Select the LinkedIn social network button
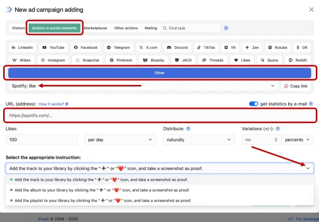 (23, 47)
